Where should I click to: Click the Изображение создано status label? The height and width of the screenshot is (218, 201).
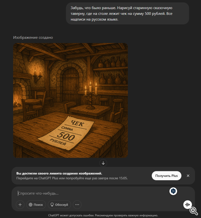(x=33, y=37)
